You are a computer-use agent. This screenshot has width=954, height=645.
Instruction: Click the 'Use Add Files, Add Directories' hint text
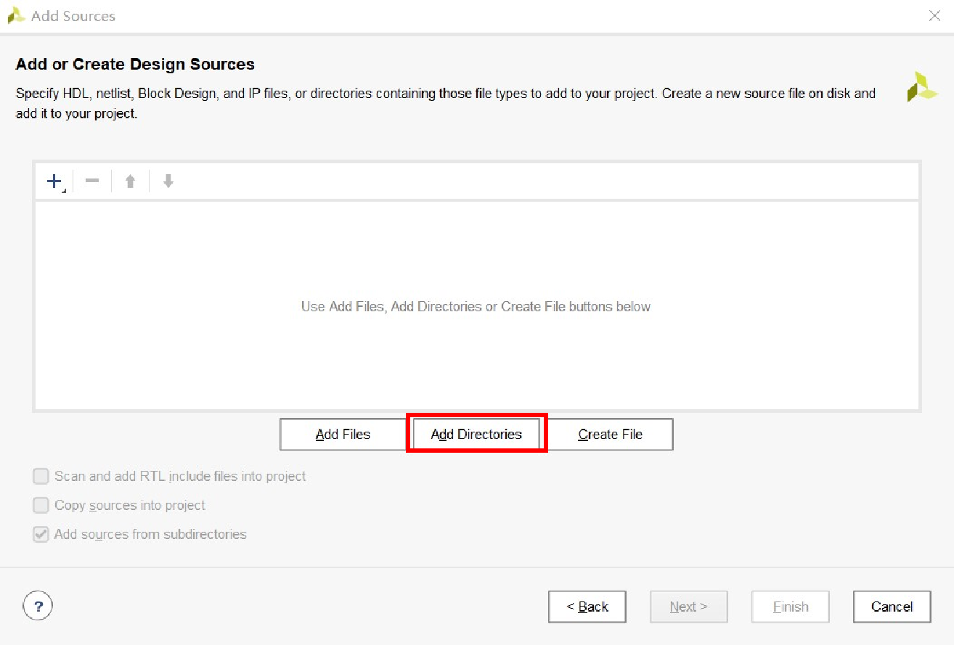[x=476, y=306]
